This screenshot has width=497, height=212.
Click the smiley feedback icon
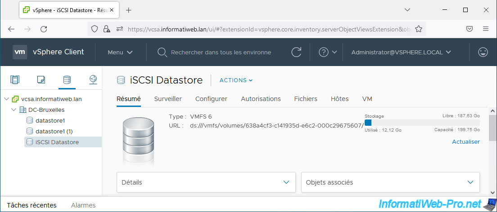[483, 52]
